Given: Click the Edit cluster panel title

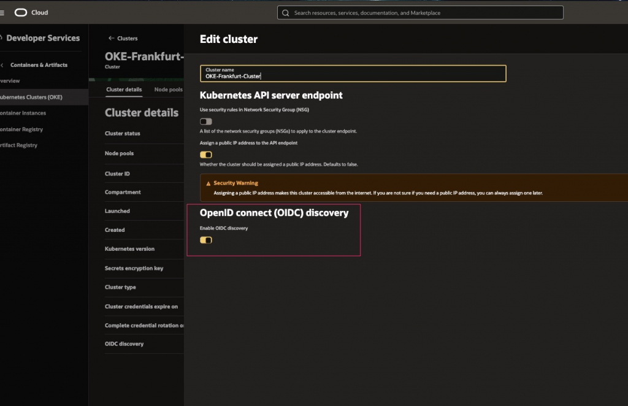Looking at the screenshot, I should [229, 39].
